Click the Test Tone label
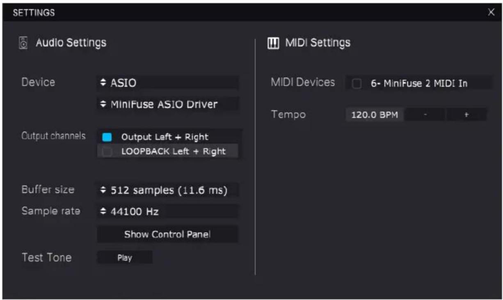 tap(47, 257)
